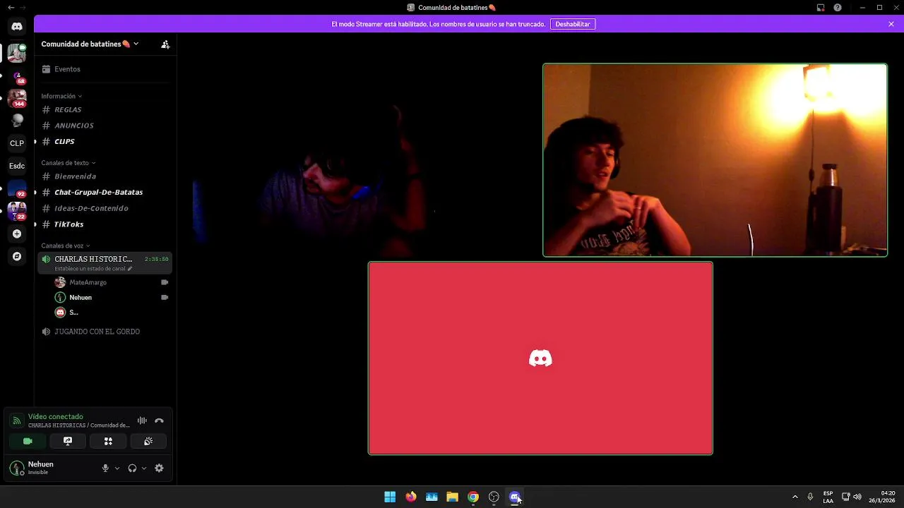Screen dimensions: 904x508
Task: Collapse the Canales de voz category
Action: click(66, 246)
